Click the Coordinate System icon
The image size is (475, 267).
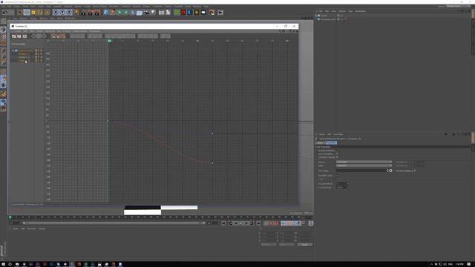click(x=76, y=12)
